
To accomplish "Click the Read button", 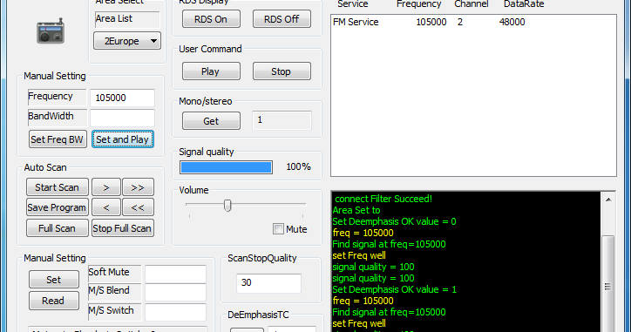I will click(x=53, y=301).
